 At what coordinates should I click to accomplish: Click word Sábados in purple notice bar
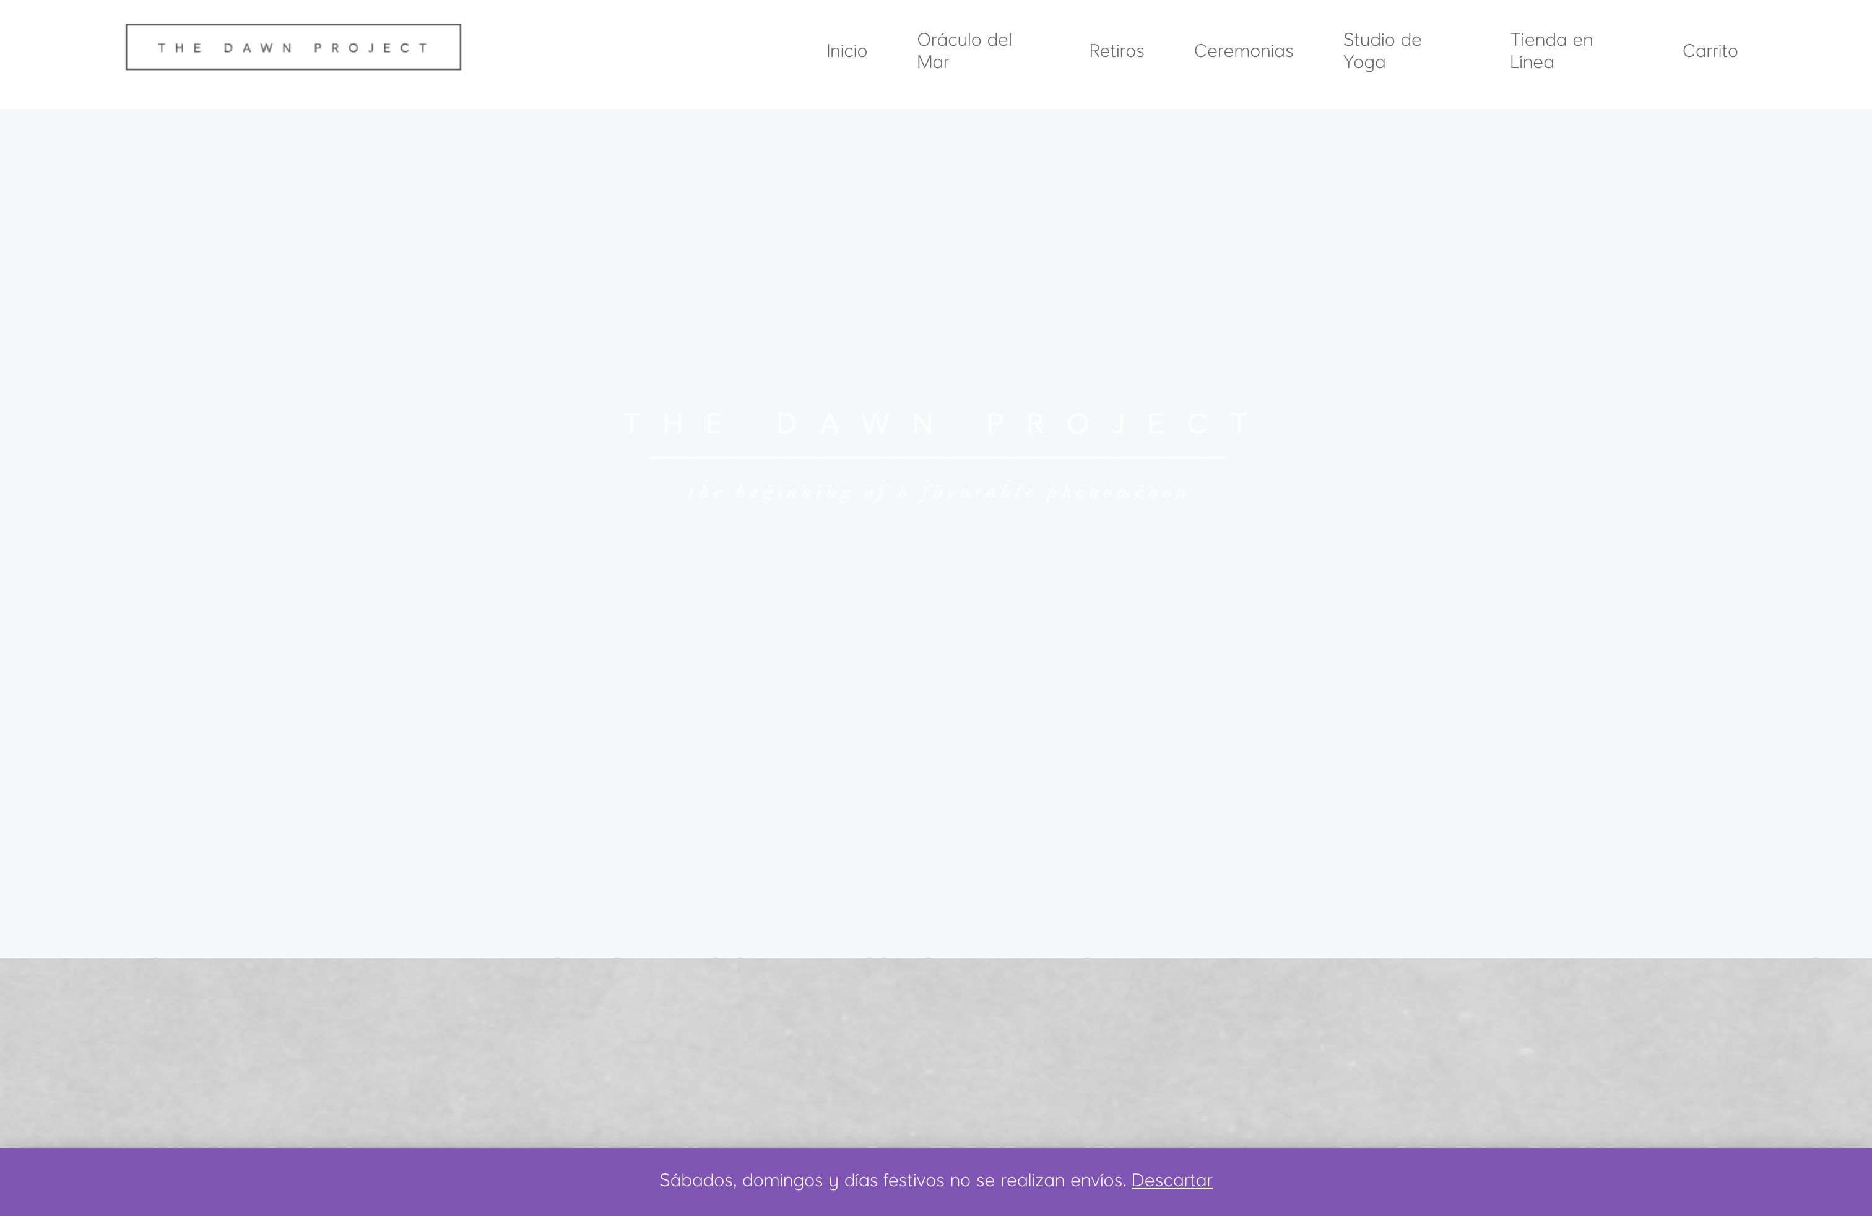coord(697,1181)
